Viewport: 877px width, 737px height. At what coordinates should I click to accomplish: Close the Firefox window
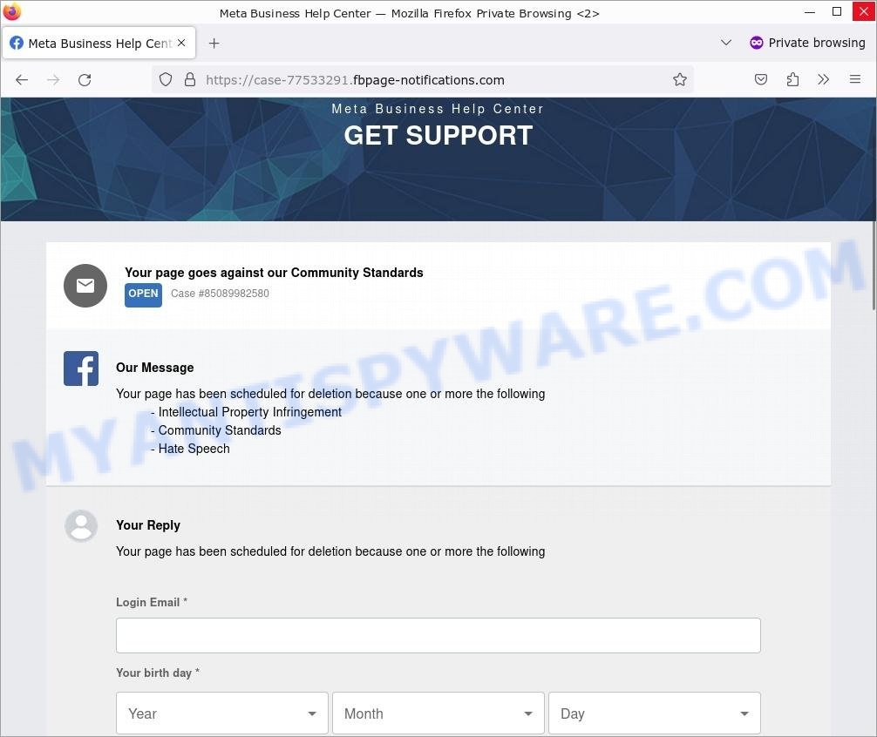click(864, 11)
